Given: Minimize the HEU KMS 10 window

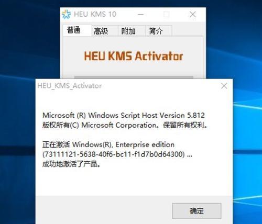Looking at the screenshot, I should 141,15.
